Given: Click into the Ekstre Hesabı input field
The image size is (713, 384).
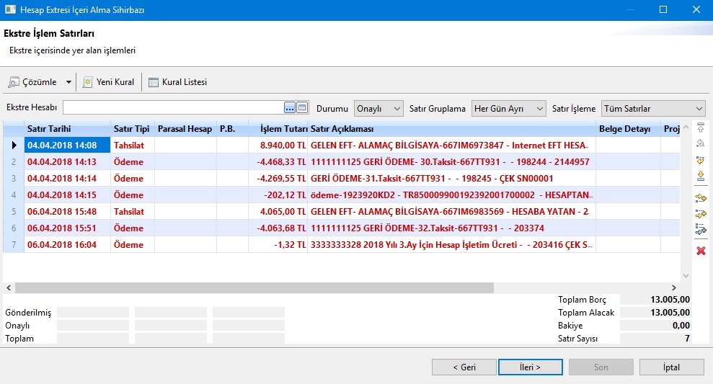Looking at the screenshot, I should (x=173, y=108).
